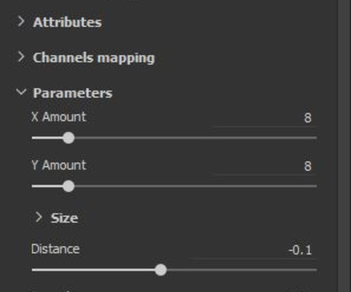Click the Attributes section title

pos(67,23)
